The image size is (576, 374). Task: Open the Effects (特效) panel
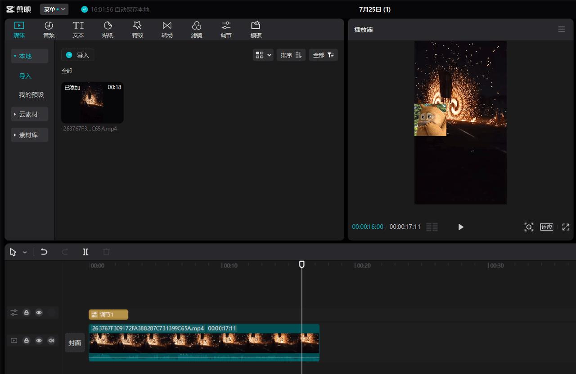pyautogui.click(x=137, y=30)
